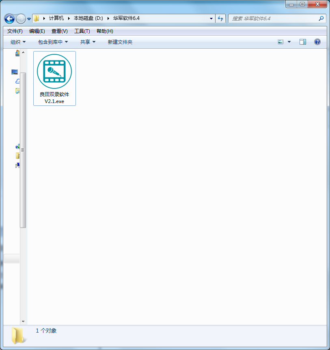Select the computer icon in navigation pane
Screen dimensions: 330x350
pyautogui.click(x=15, y=72)
